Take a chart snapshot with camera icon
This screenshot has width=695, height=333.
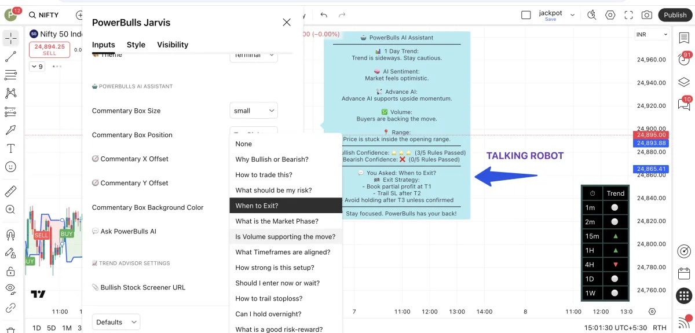(647, 15)
